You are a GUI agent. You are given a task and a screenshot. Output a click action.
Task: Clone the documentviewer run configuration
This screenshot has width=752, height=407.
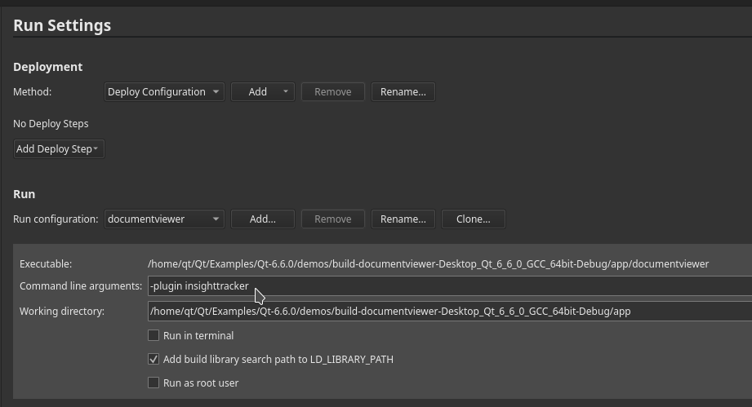pyautogui.click(x=473, y=219)
